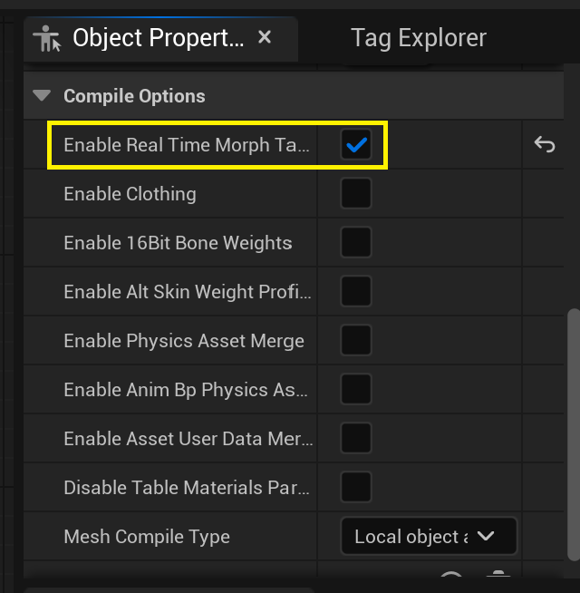Viewport: 580px width, 593px height.
Task: Click the Compile Options header label
Action: tap(134, 96)
